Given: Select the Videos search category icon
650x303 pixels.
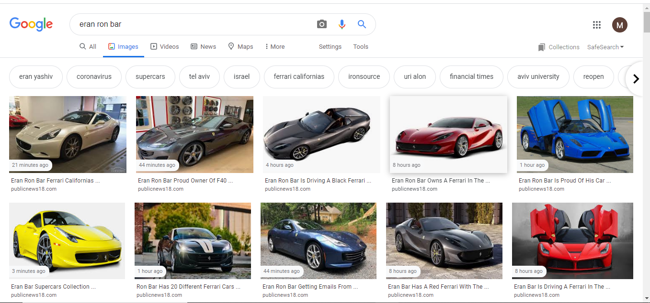Looking at the screenshot, I should coord(154,46).
